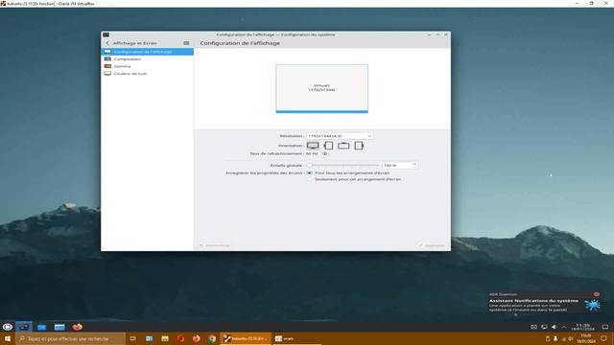This screenshot has height=345, width=614.
Task: Click the Windows taskbar clock
Action: [x=586, y=338]
